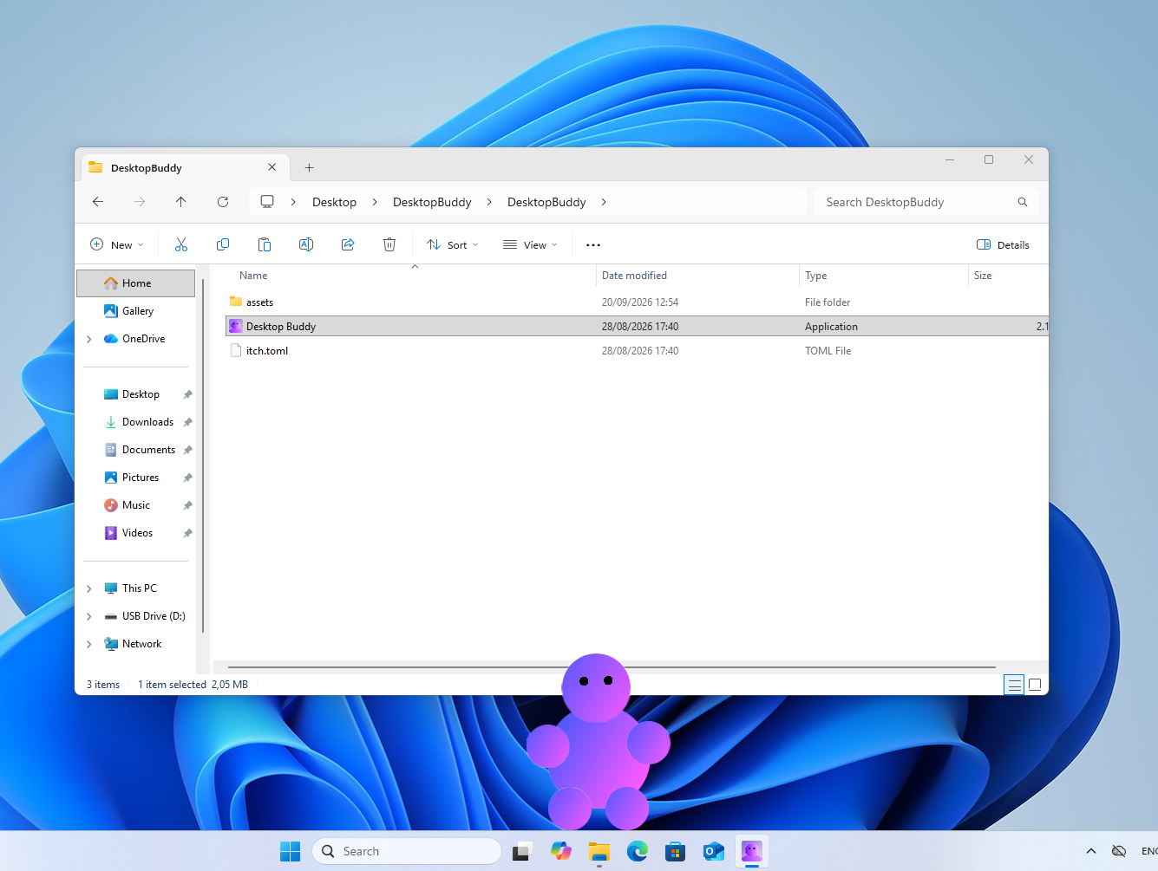Go up one folder level arrow

click(181, 202)
